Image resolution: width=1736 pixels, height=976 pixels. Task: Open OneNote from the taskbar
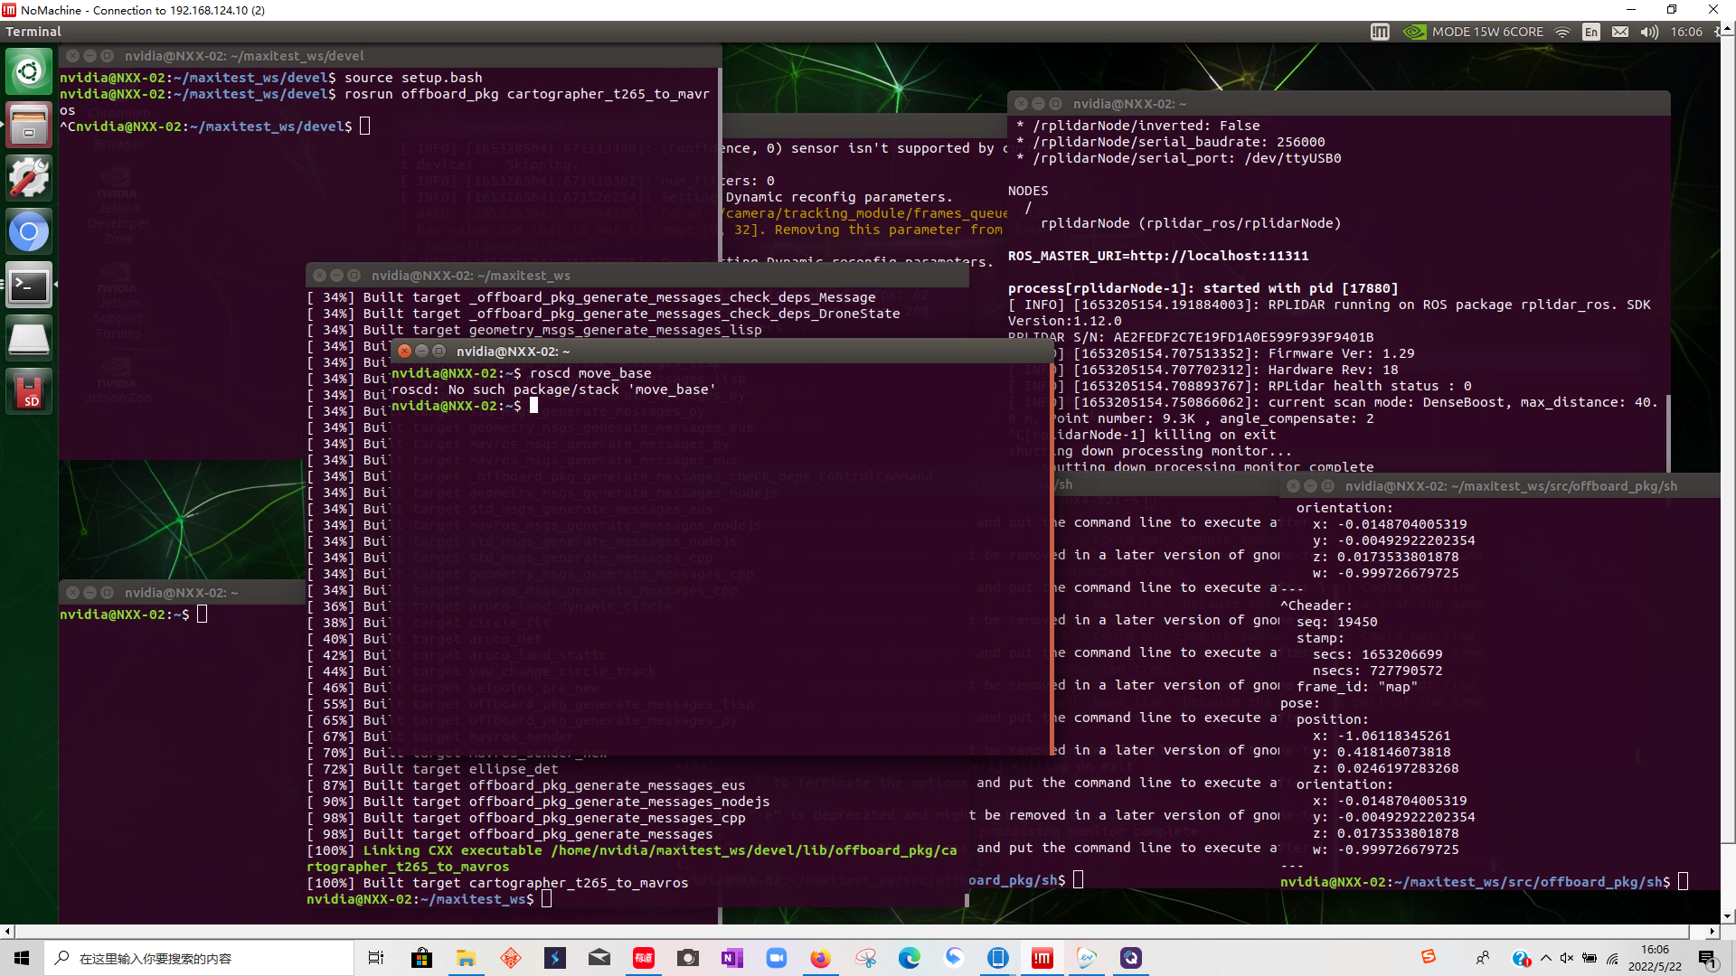732,958
